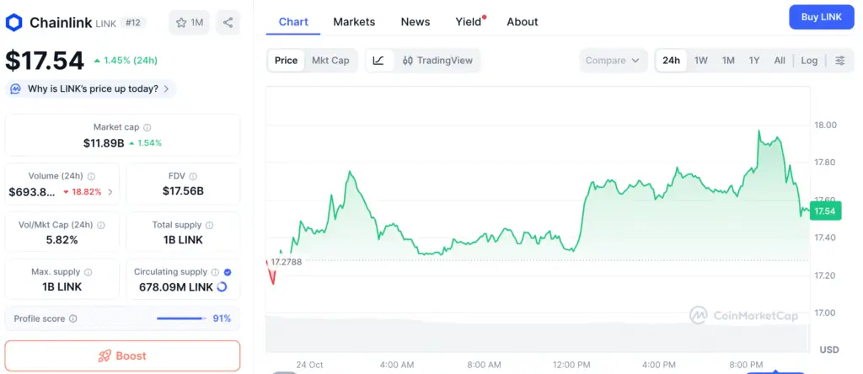Expand 'Why is LINK's price up today?'
The width and height of the screenshot is (863, 374).
tap(91, 88)
